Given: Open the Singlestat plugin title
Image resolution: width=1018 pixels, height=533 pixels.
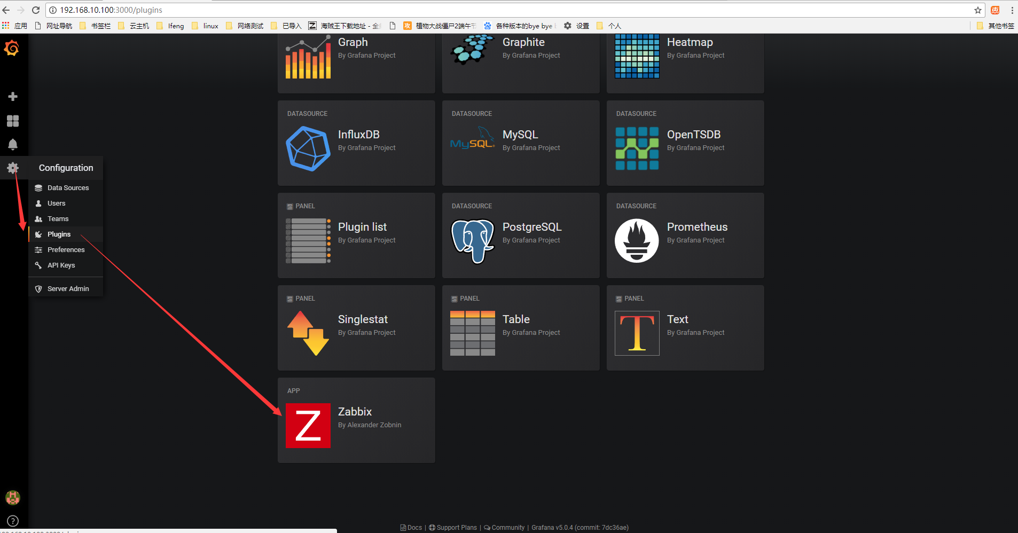Looking at the screenshot, I should 363,319.
